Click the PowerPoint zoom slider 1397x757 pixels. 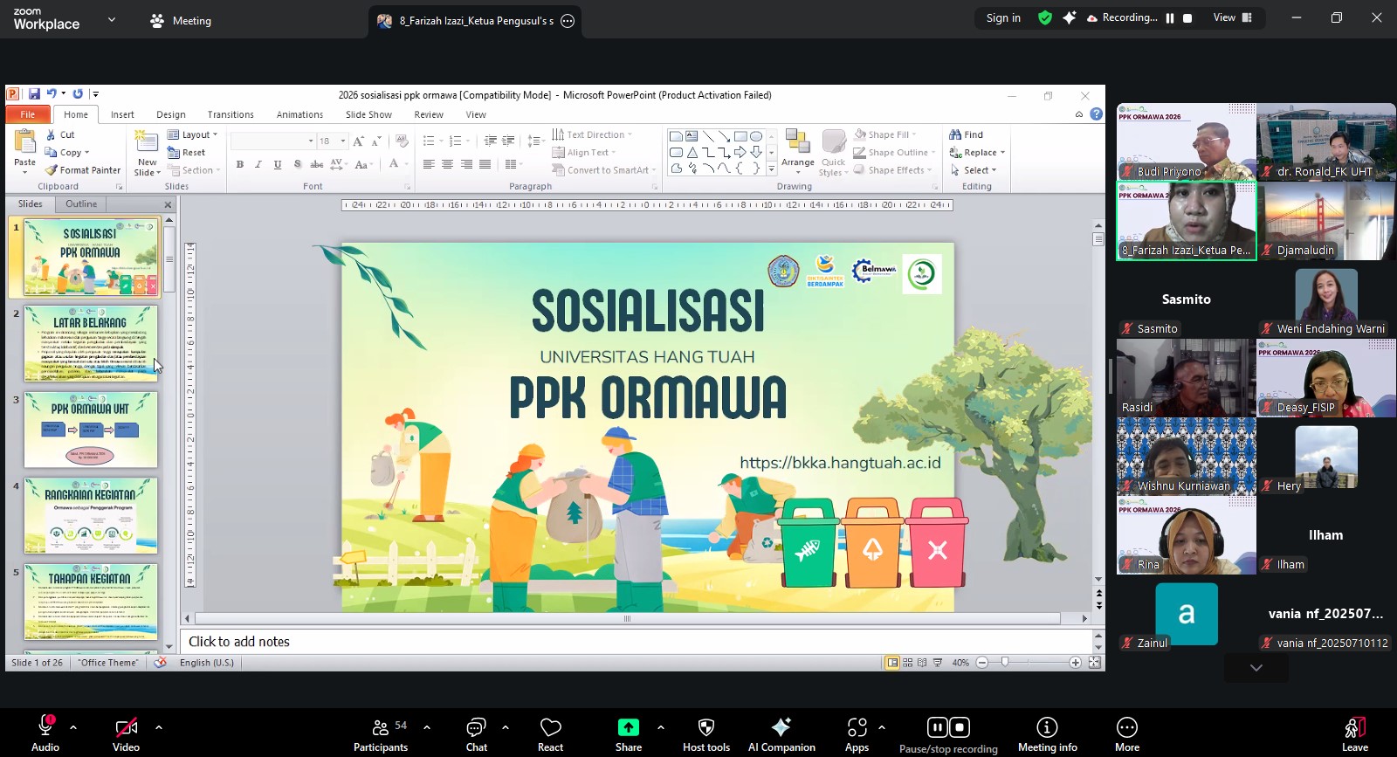click(x=1005, y=663)
